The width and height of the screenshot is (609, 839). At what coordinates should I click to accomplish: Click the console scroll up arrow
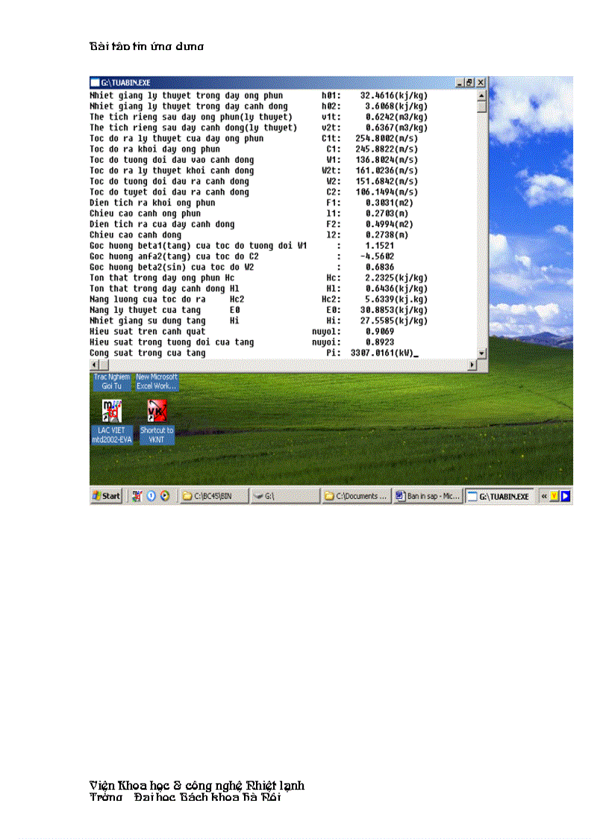click(481, 96)
